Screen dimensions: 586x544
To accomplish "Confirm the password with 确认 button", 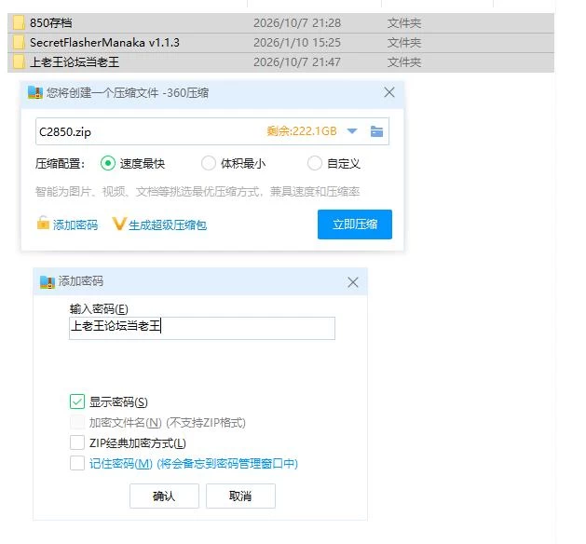I will tap(164, 496).
